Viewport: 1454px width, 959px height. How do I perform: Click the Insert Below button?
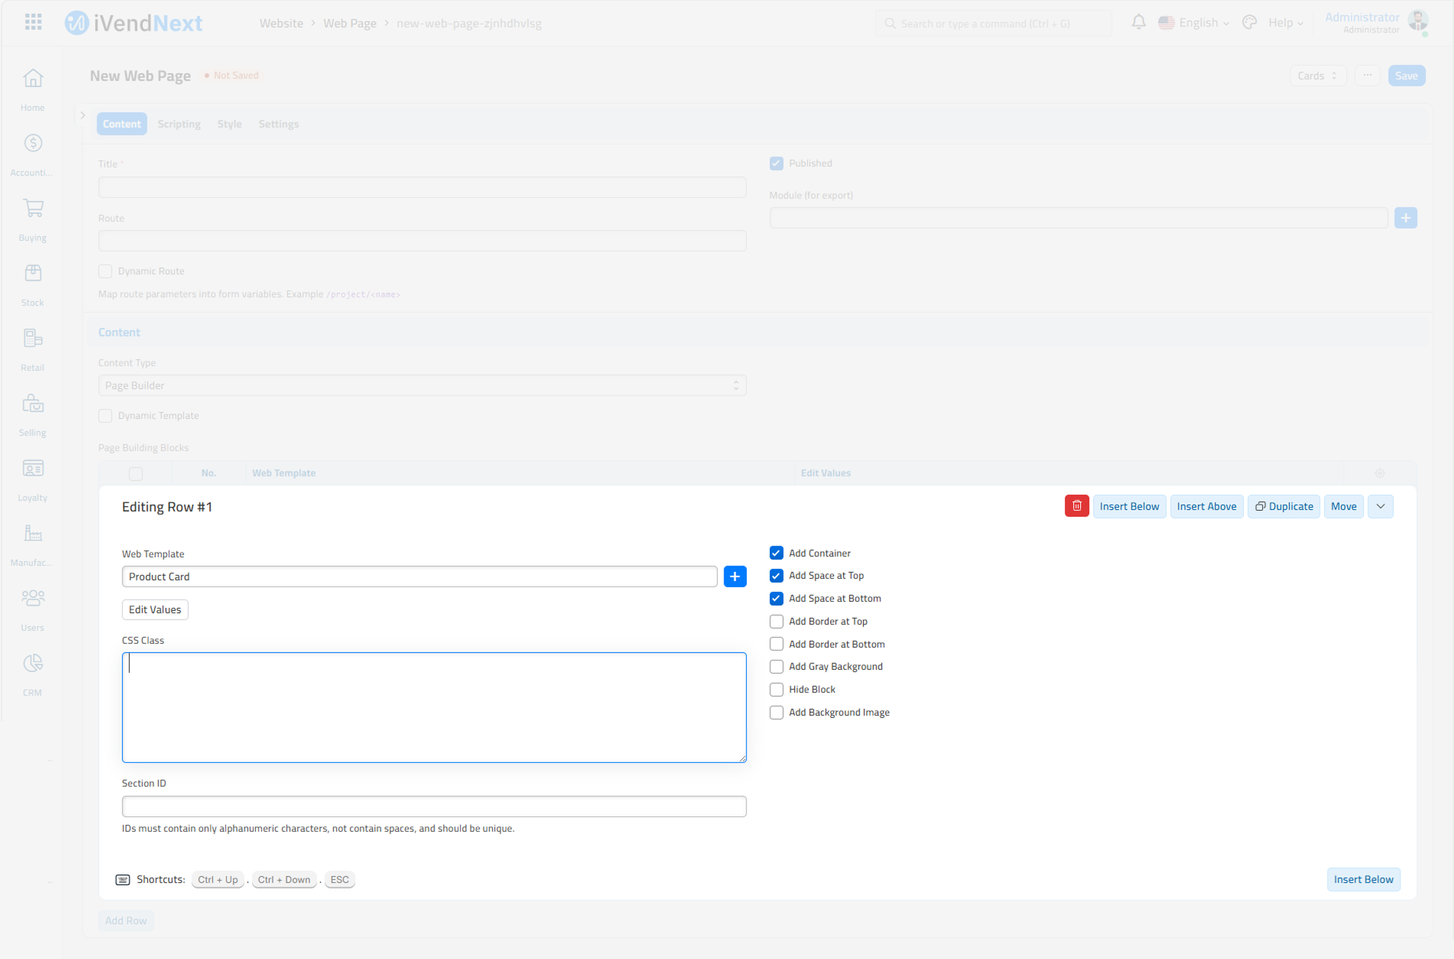pos(1128,505)
